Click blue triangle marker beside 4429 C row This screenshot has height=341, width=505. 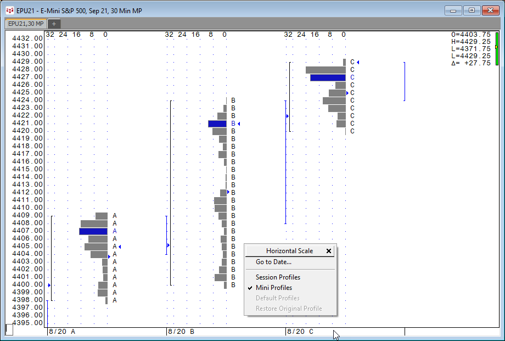(358, 62)
